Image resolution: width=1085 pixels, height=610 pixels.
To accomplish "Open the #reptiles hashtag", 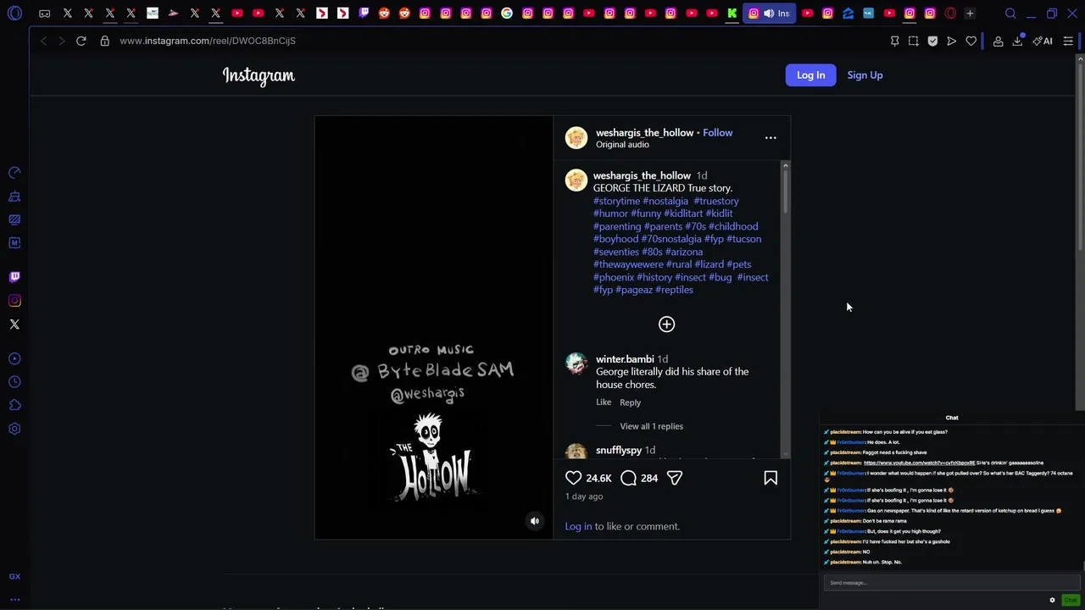I will (x=674, y=290).
